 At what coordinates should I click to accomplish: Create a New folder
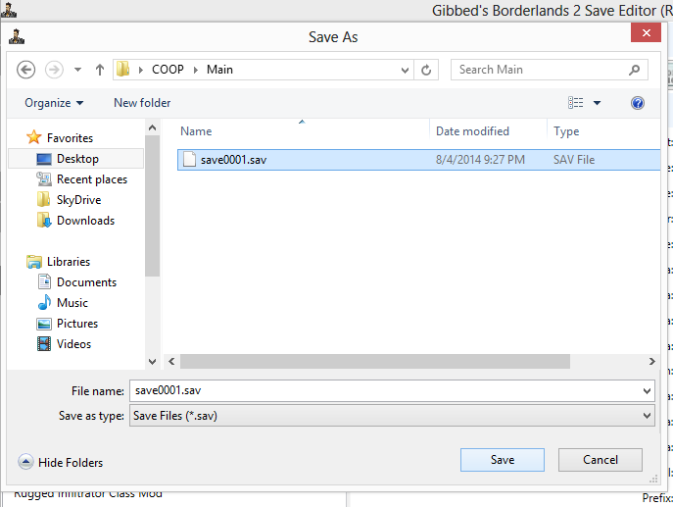click(x=142, y=103)
